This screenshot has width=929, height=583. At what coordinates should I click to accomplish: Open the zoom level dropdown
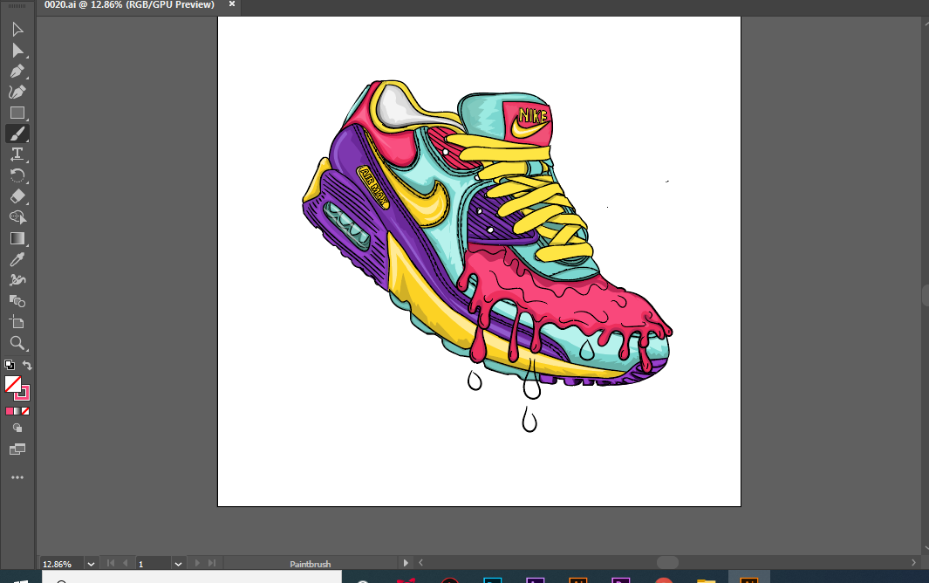click(92, 564)
